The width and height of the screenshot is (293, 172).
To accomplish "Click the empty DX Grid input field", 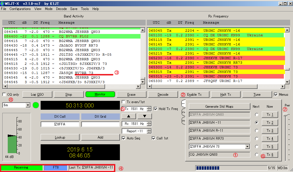I will [100, 124].
